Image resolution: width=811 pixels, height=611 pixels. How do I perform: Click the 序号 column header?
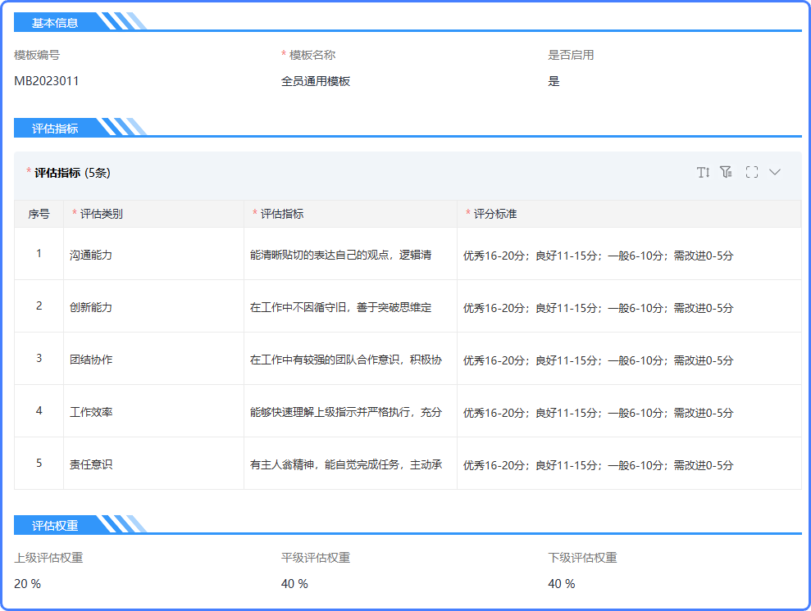(x=39, y=214)
